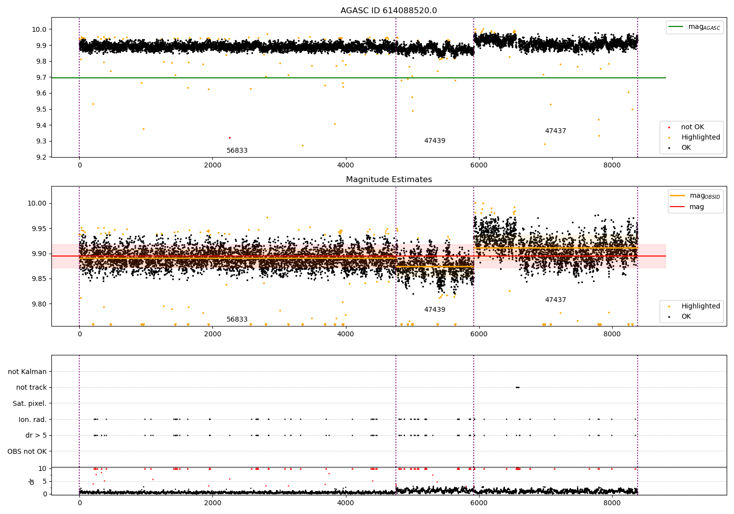Click the 'not OK' legend entry
The height and width of the screenshot is (514, 734).
point(692,127)
